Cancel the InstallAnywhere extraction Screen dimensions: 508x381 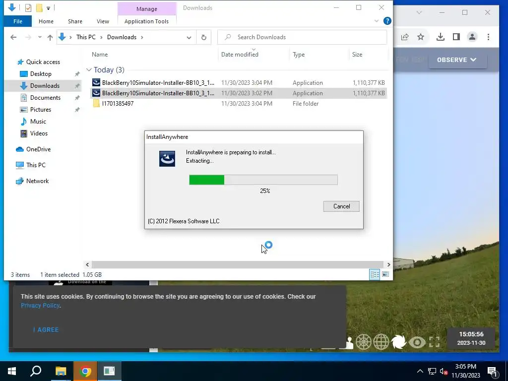coord(341,206)
